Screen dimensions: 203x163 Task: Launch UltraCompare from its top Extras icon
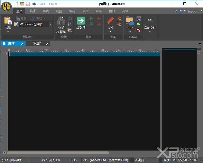pos(139,19)
